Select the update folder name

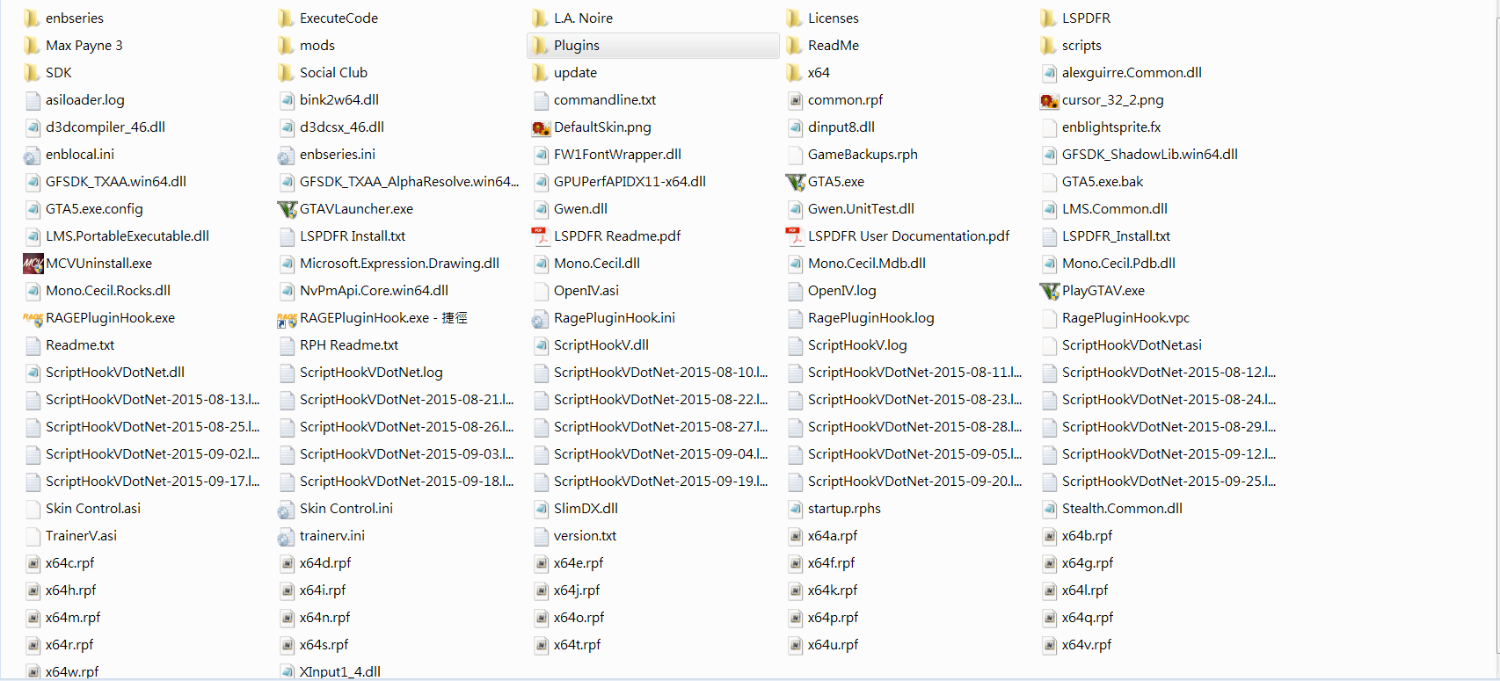576,73
